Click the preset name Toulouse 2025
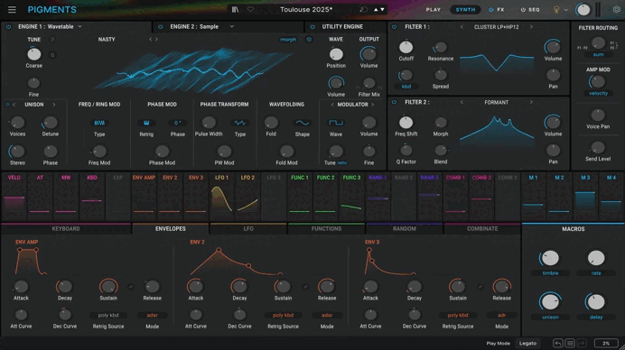The width and height of the screenshot is (625, 350). (306, 10)
